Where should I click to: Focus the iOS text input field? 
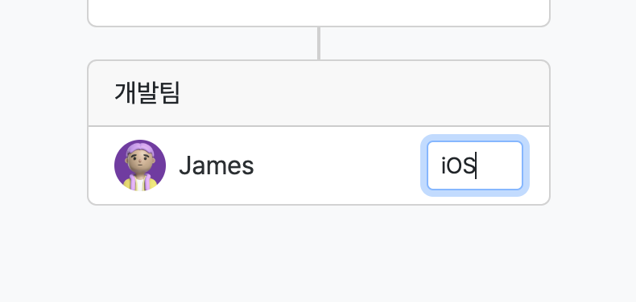(x=475, y=165)
